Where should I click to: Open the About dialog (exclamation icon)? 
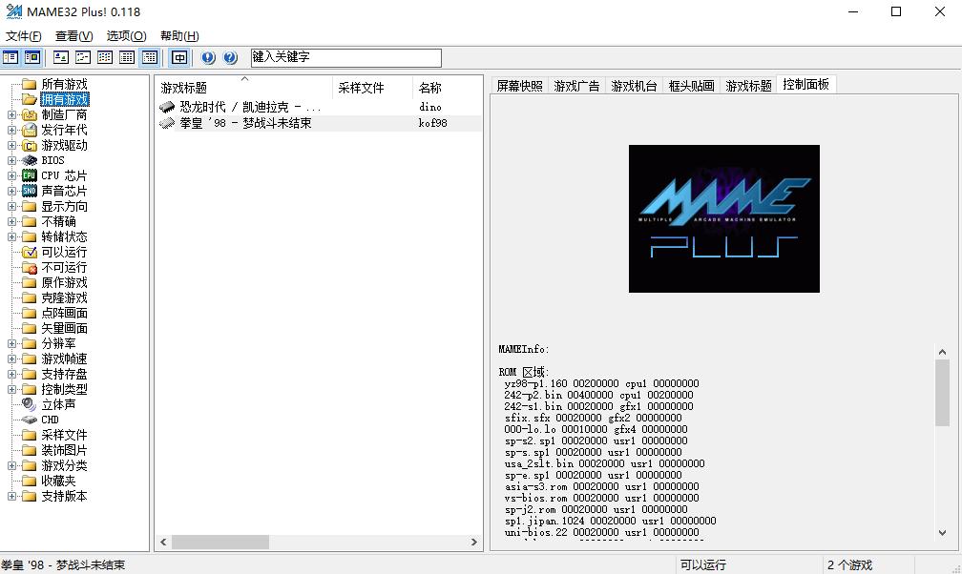coord(208,57)
